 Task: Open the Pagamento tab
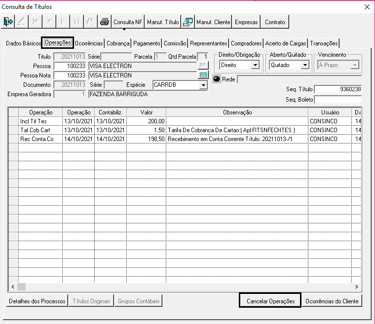tap(147, 43)
